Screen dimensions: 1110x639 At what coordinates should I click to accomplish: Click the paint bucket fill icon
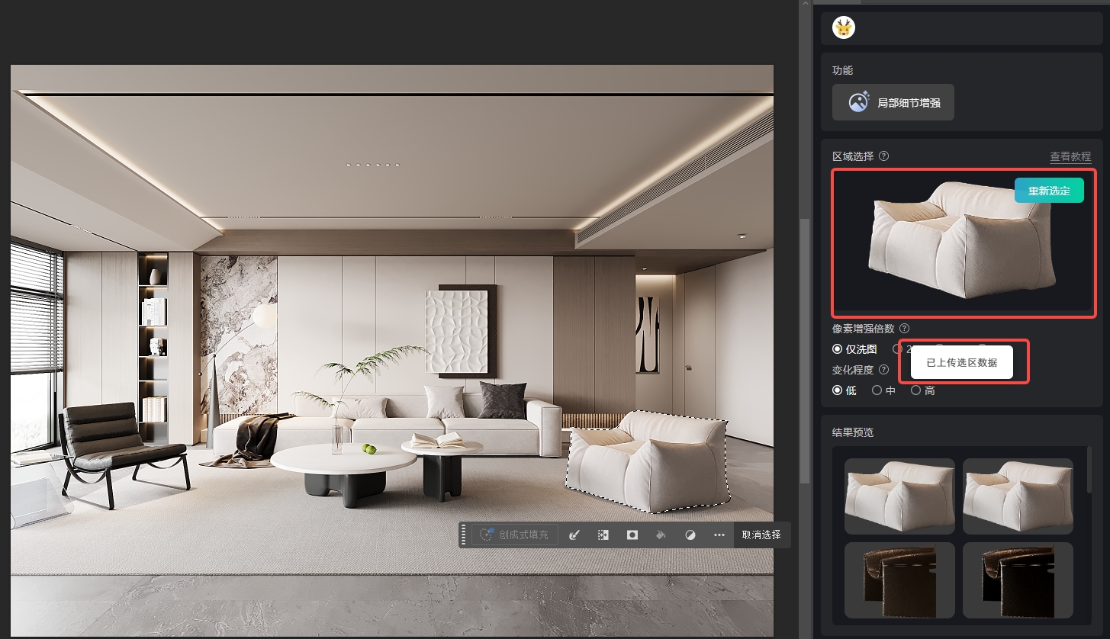(x=661, y=535)
